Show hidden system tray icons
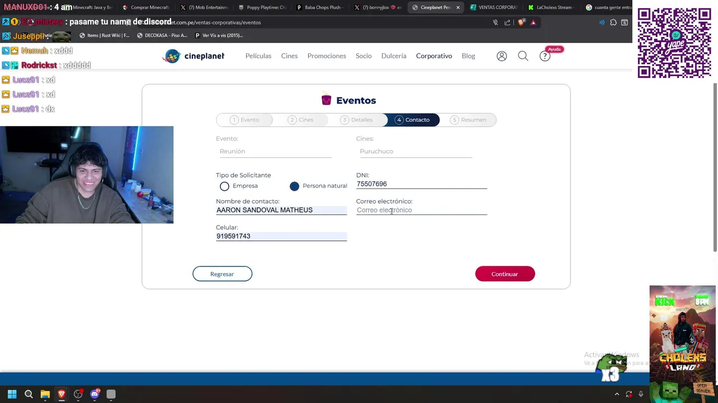This screenshot has width=718, height=403. coord(616,394)
